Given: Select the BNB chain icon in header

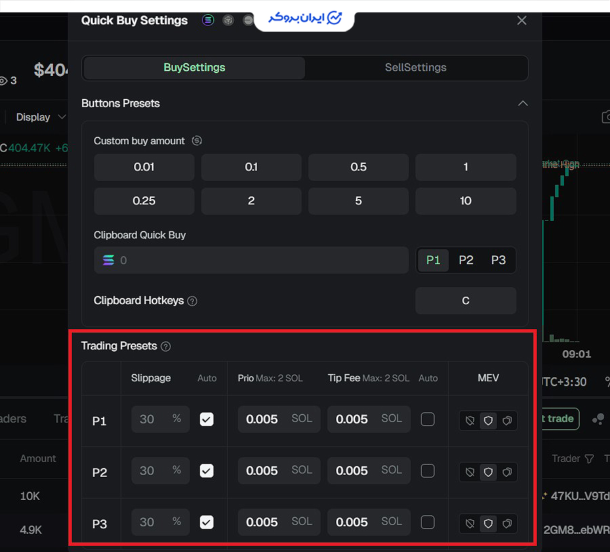Looking at the screenshot, I should pyautogui.click(x=228, y=20).
